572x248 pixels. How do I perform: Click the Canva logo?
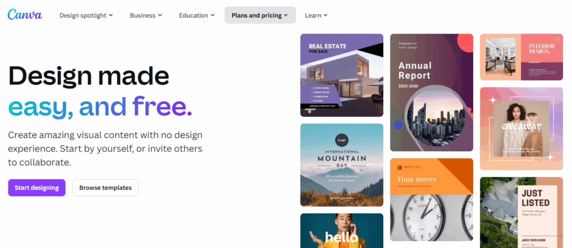click(x=25, y=15)
